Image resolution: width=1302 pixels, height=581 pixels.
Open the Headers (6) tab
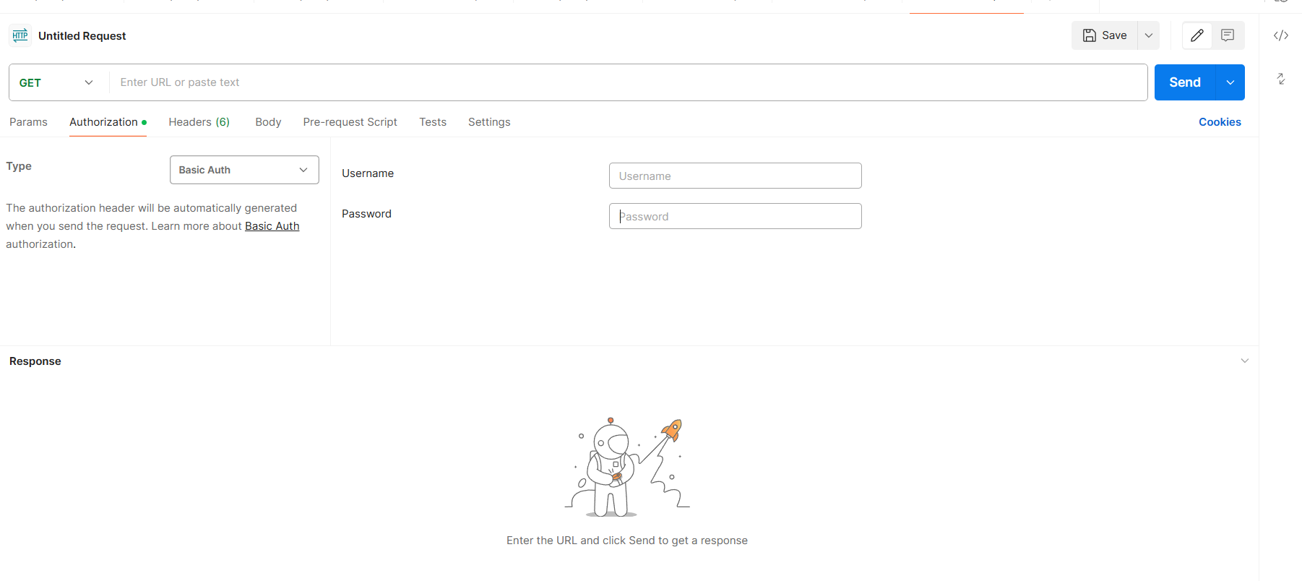pyautogui.click(x=199, y=122)
